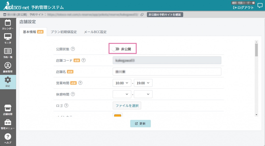Open the 休憩時間 end time dropdown
The width and height of the screenshot is (265, 146).
[143, 94]
